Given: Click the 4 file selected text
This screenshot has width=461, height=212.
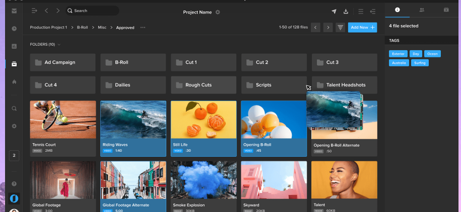Looking at the screenshot, I should click(x=404, y=26).
